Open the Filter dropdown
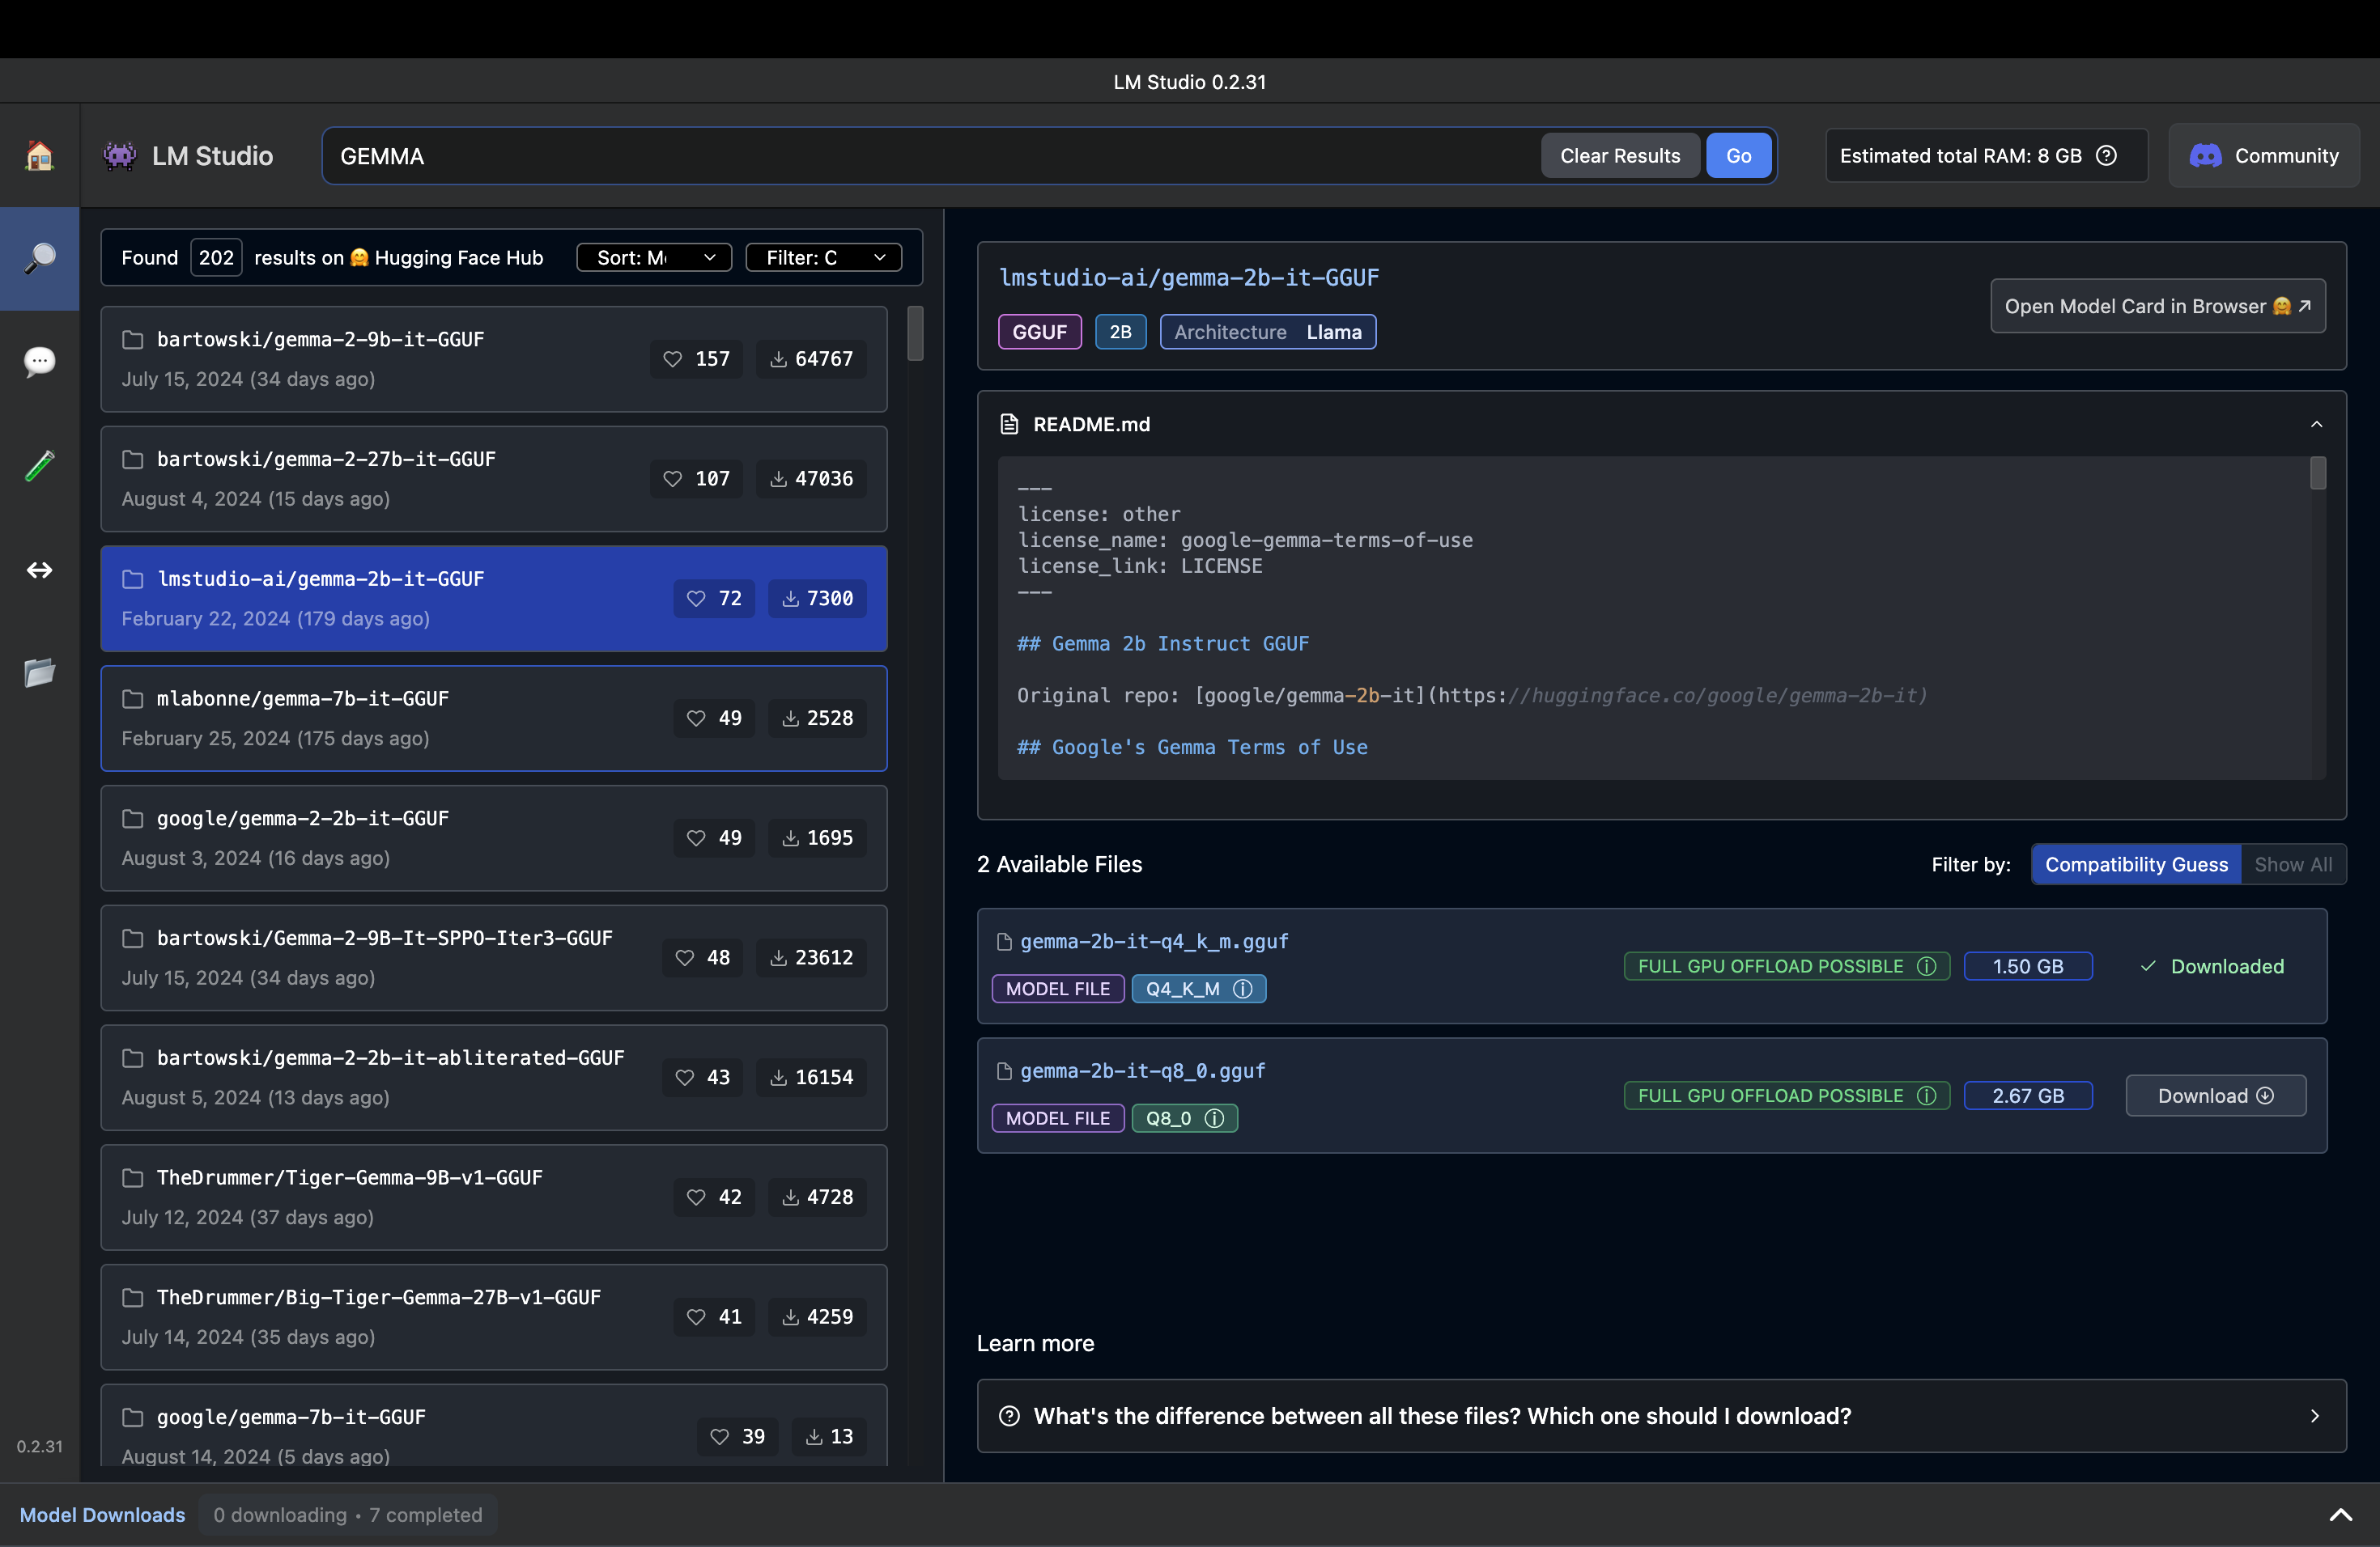This screenshot has height=1547, width=2380. pos(823,258)
